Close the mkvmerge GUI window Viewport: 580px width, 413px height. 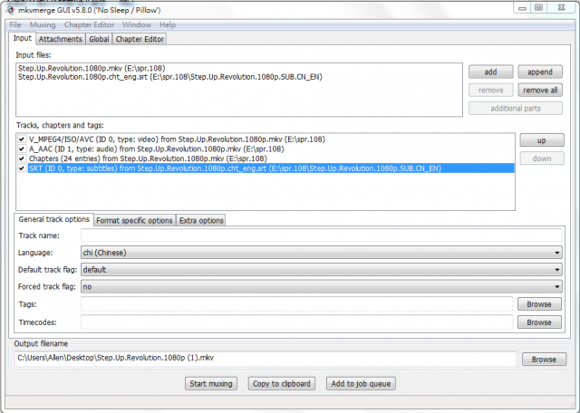tap(562, 8)
